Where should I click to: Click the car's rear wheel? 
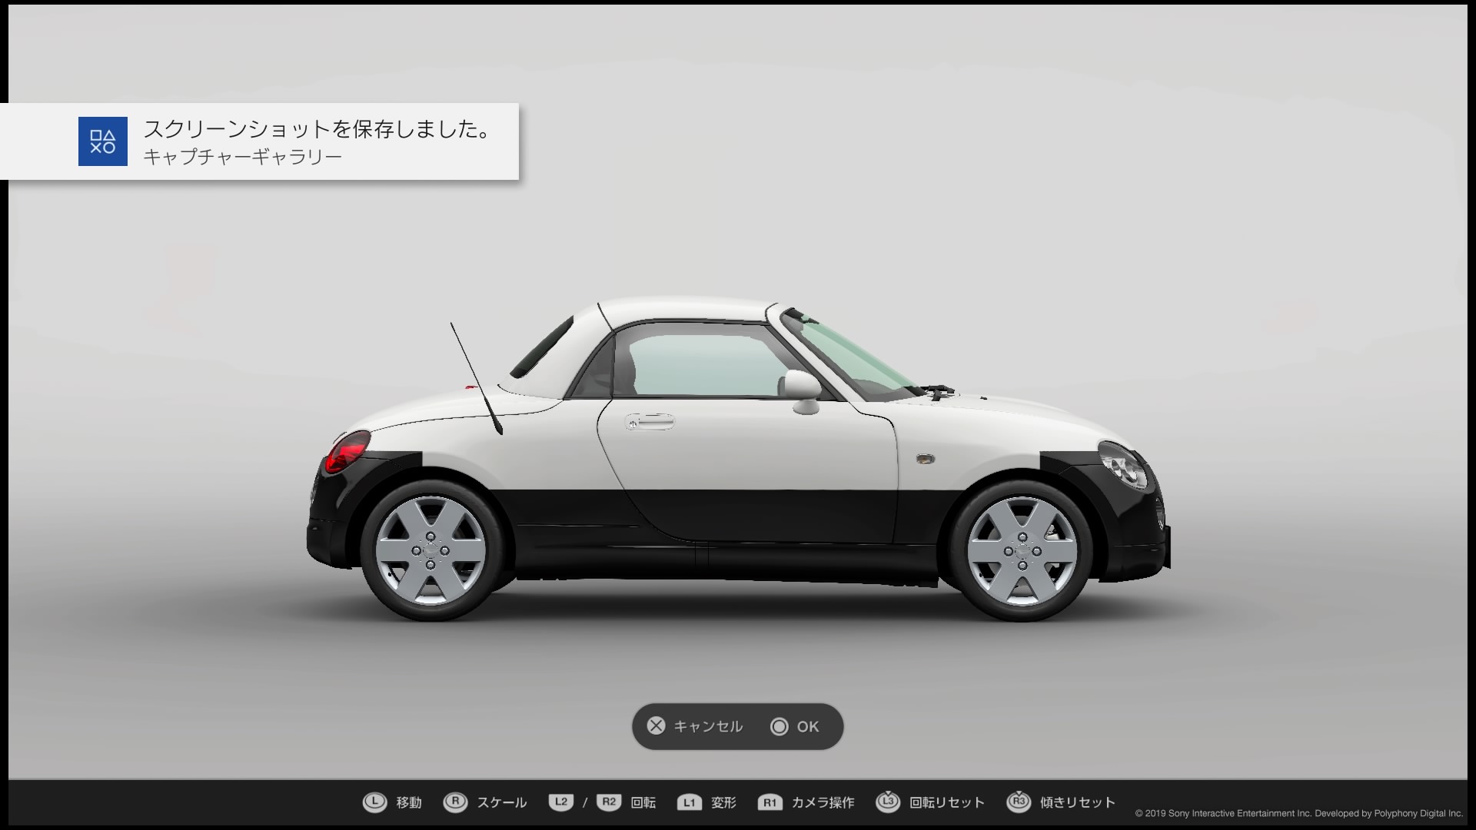pyautogui.click(x=430, y=551)
